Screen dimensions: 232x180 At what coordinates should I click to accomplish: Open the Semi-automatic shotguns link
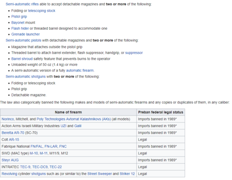coord(26,77)
